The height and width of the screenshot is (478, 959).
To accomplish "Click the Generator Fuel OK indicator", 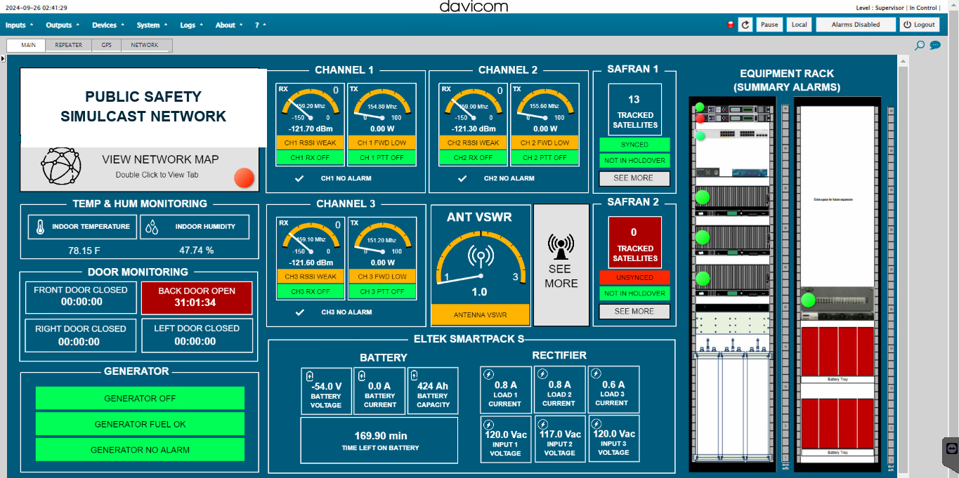I will pos(140,424).
